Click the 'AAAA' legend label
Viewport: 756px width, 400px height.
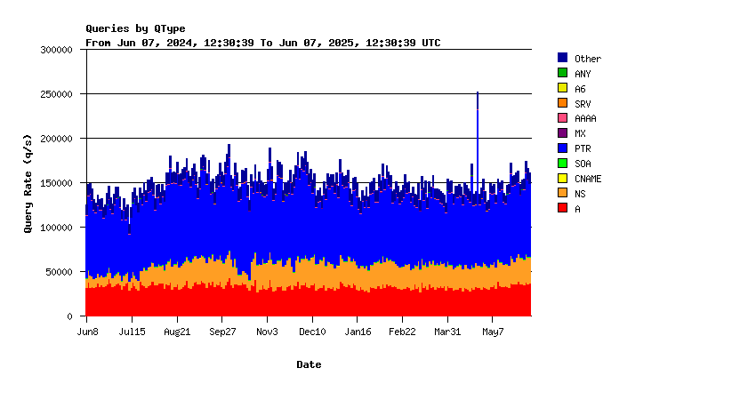point(585,118)
